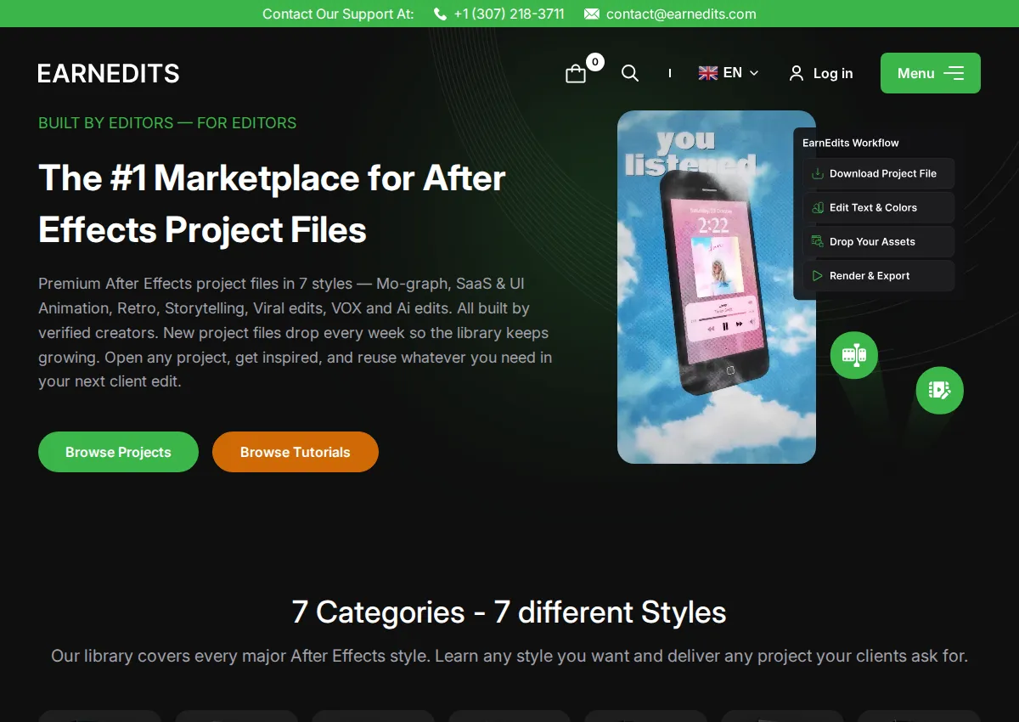The image size is (1019, 722).
Task: Click the envelope email icon in top bar
Action: pos(592,14)
